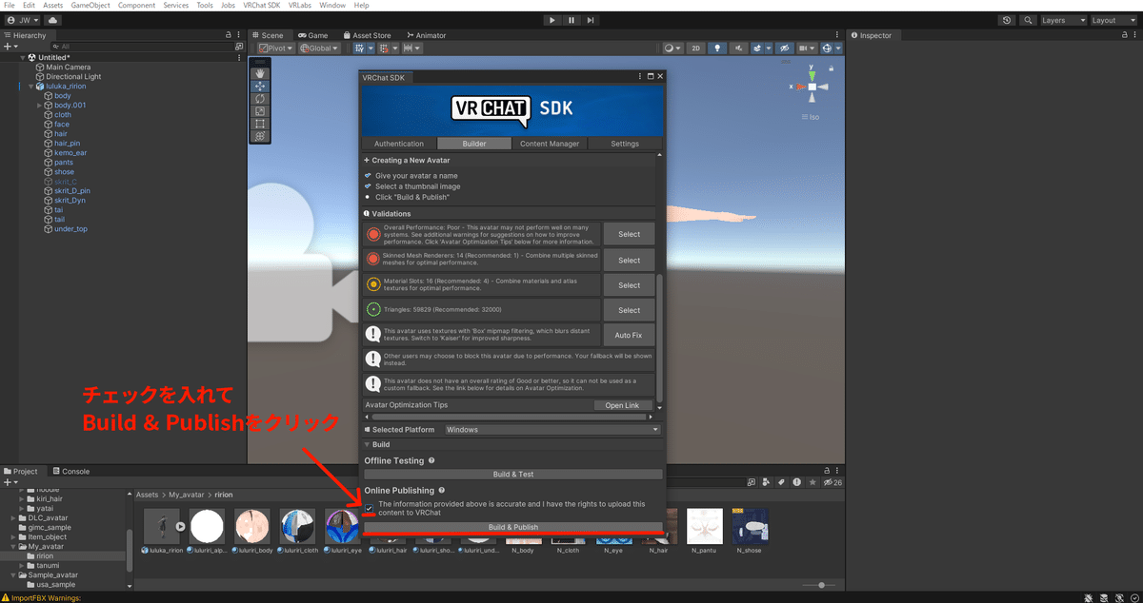Viewport: 1143px width, 603px height.
Task: Open the GameObject menu
Action: 90,6
